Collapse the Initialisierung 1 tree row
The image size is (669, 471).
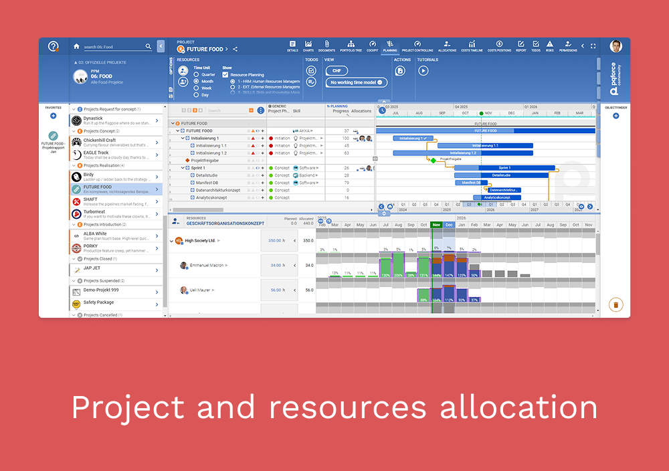(x=183, y=138)
